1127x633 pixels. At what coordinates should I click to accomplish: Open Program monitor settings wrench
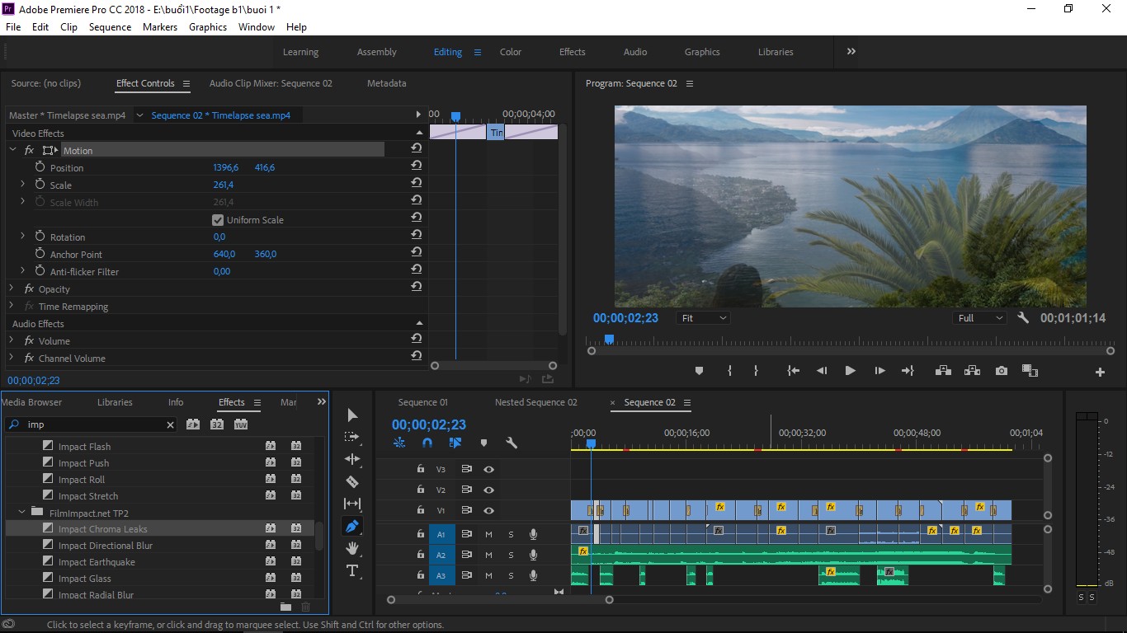(1023, 317)
